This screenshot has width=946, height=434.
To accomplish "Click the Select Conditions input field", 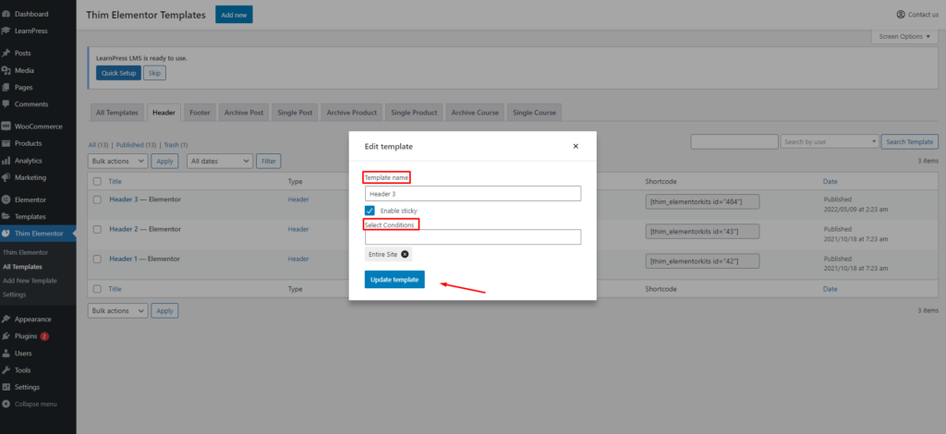I will [473, 237].
